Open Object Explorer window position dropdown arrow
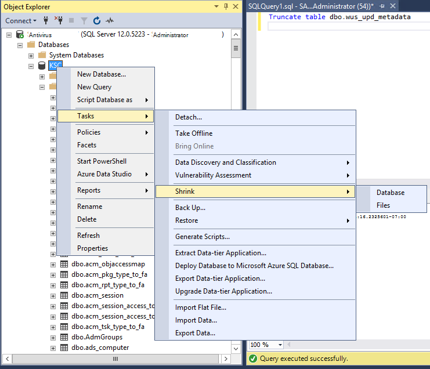The image size is (430, 369). [216, 6]
